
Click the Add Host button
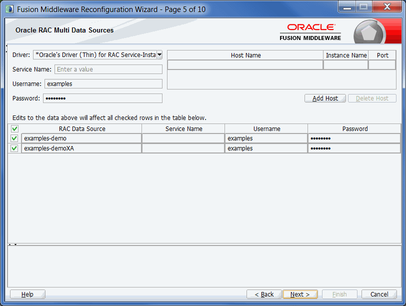click(x=325, y=98)
